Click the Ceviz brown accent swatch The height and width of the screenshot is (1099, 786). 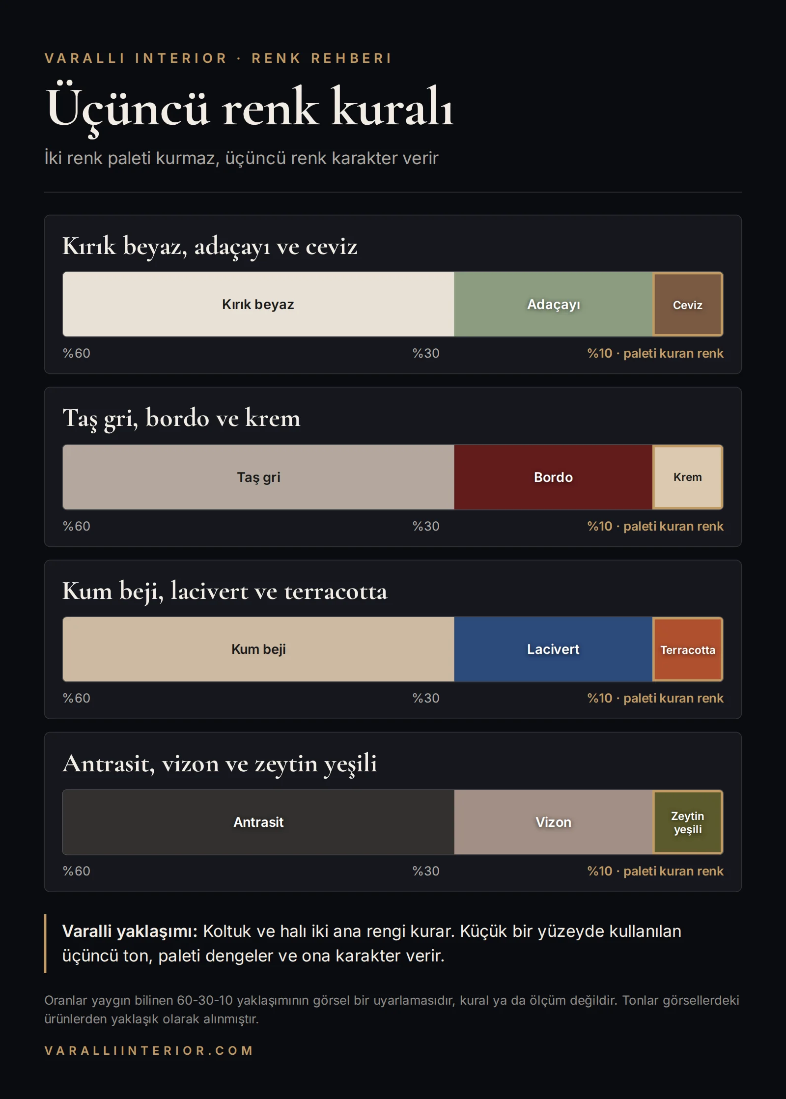pyautogui.click(x=688, y=304)
